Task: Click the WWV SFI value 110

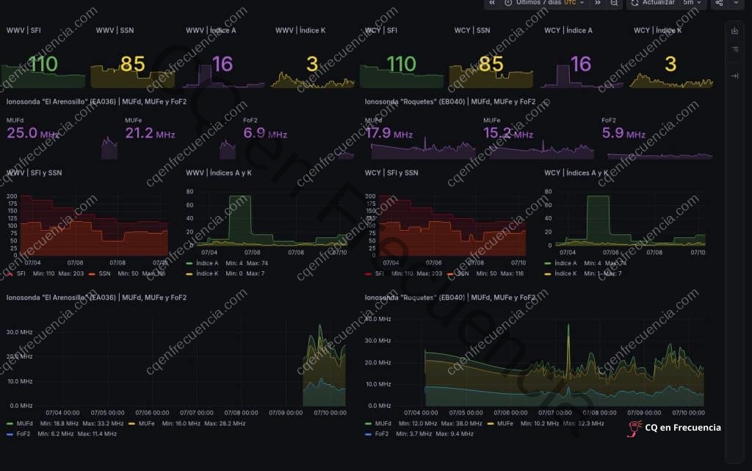Action: click(x=43, y=64)
